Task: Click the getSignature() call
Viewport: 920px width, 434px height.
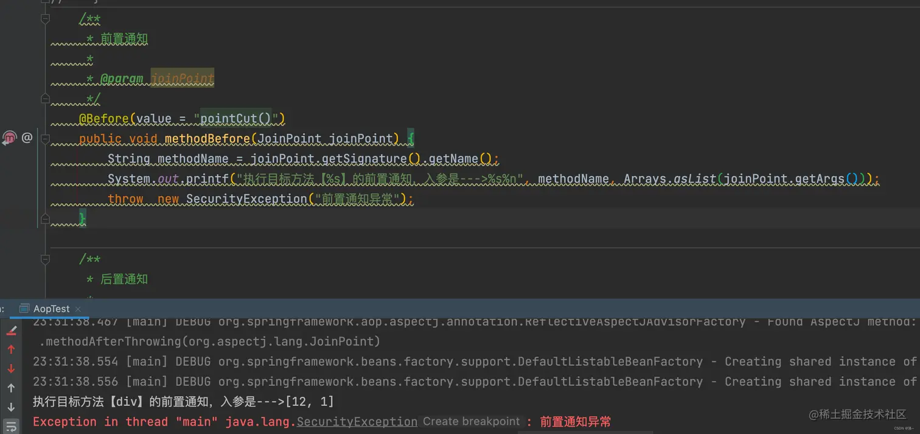Action: (x=371, y=159)
